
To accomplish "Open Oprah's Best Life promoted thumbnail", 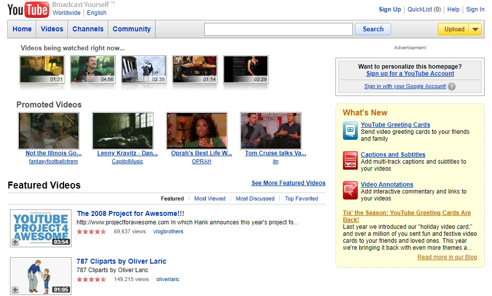I will click(197, 131).
